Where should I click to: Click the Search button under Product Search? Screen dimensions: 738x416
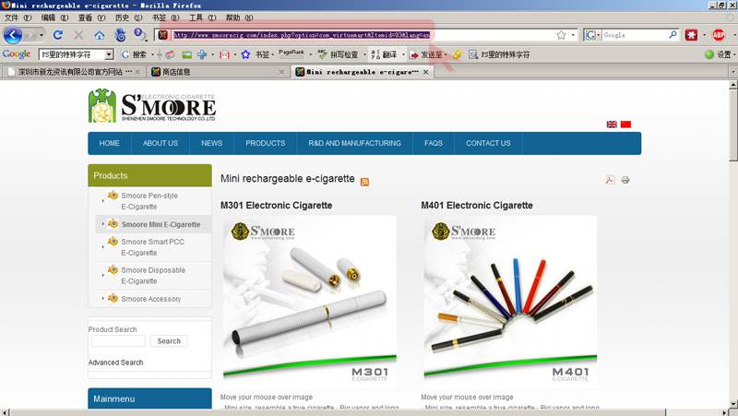(169, 341)
